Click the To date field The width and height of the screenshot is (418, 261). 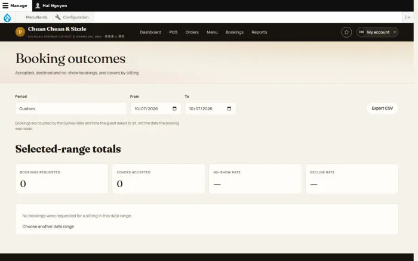(x=210, y=108)
